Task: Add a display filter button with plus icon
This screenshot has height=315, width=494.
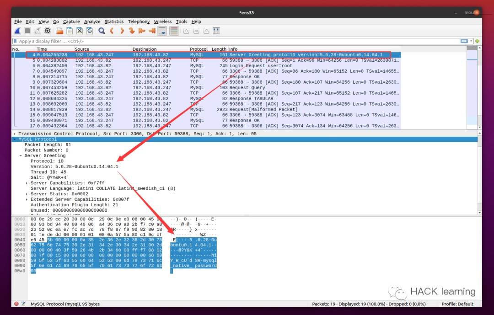Action: coord(477,41)
